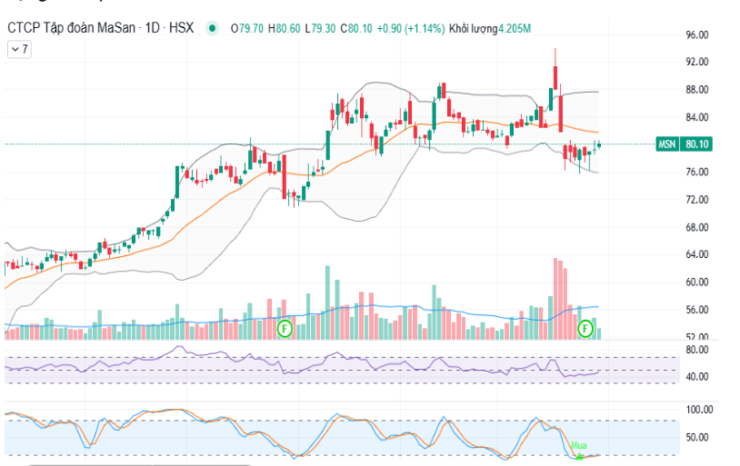
Task: Click the high value H80.60
Action: pos(285,29)
